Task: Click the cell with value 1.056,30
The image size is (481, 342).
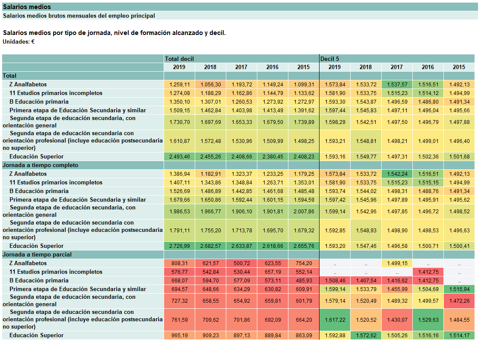Action: click(x=210, y=84)
